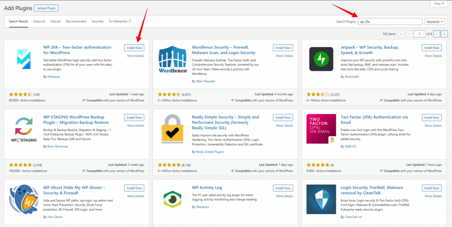Install Wordfence Security plugin now

pos(283,48)
